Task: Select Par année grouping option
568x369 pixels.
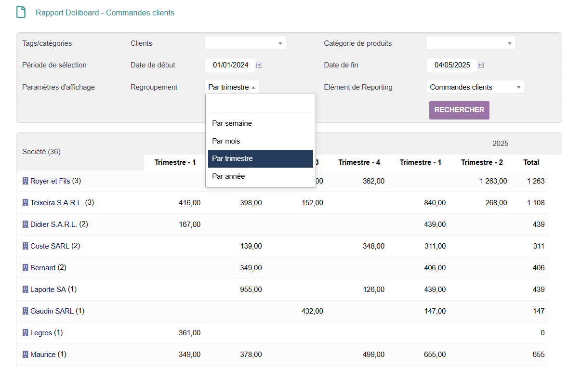Action: point(228,176)
